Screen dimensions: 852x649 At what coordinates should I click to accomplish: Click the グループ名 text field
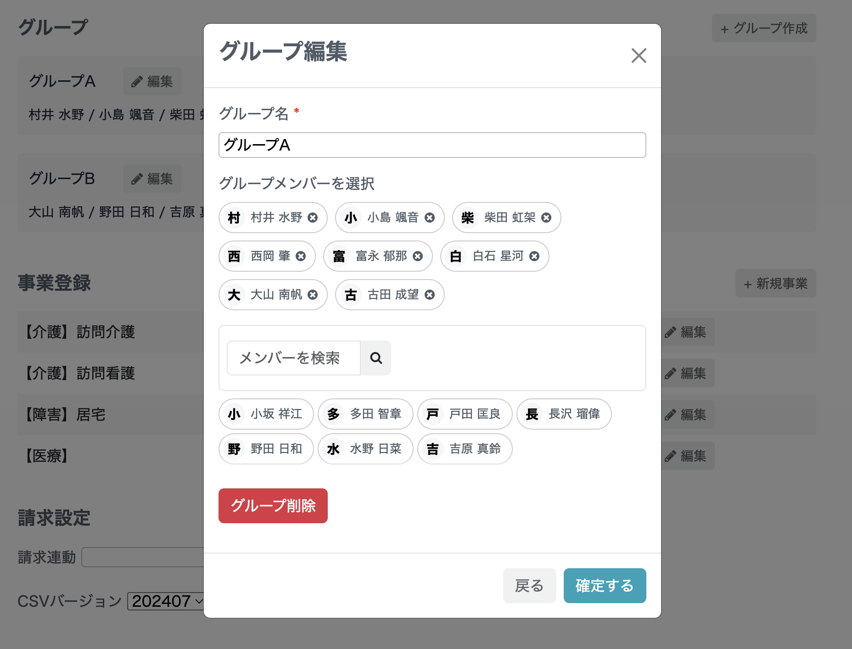coord(432,145)
